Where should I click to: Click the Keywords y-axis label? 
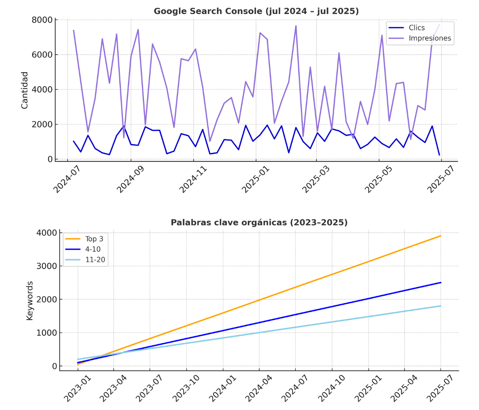pos(30,300)
